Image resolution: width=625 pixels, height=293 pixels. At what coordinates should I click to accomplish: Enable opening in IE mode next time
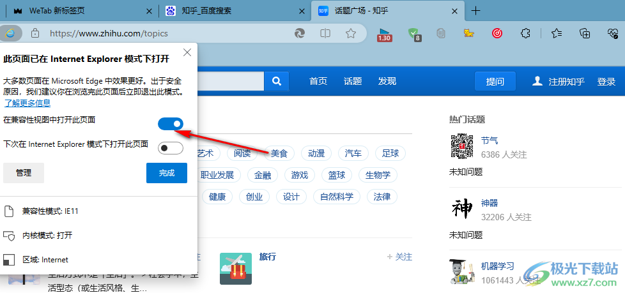point(171,148)
